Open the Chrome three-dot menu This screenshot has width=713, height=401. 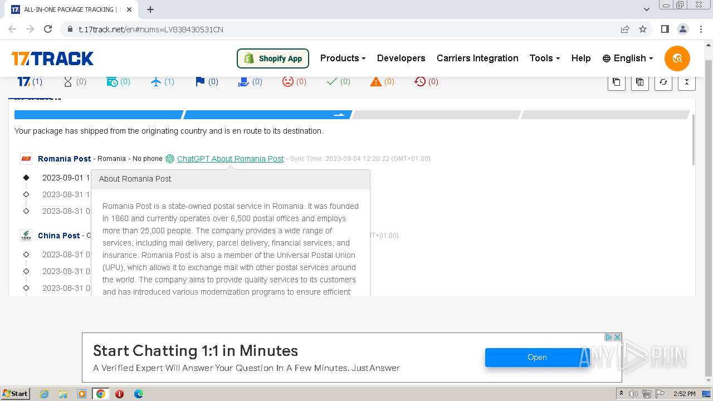coord(700,29)
